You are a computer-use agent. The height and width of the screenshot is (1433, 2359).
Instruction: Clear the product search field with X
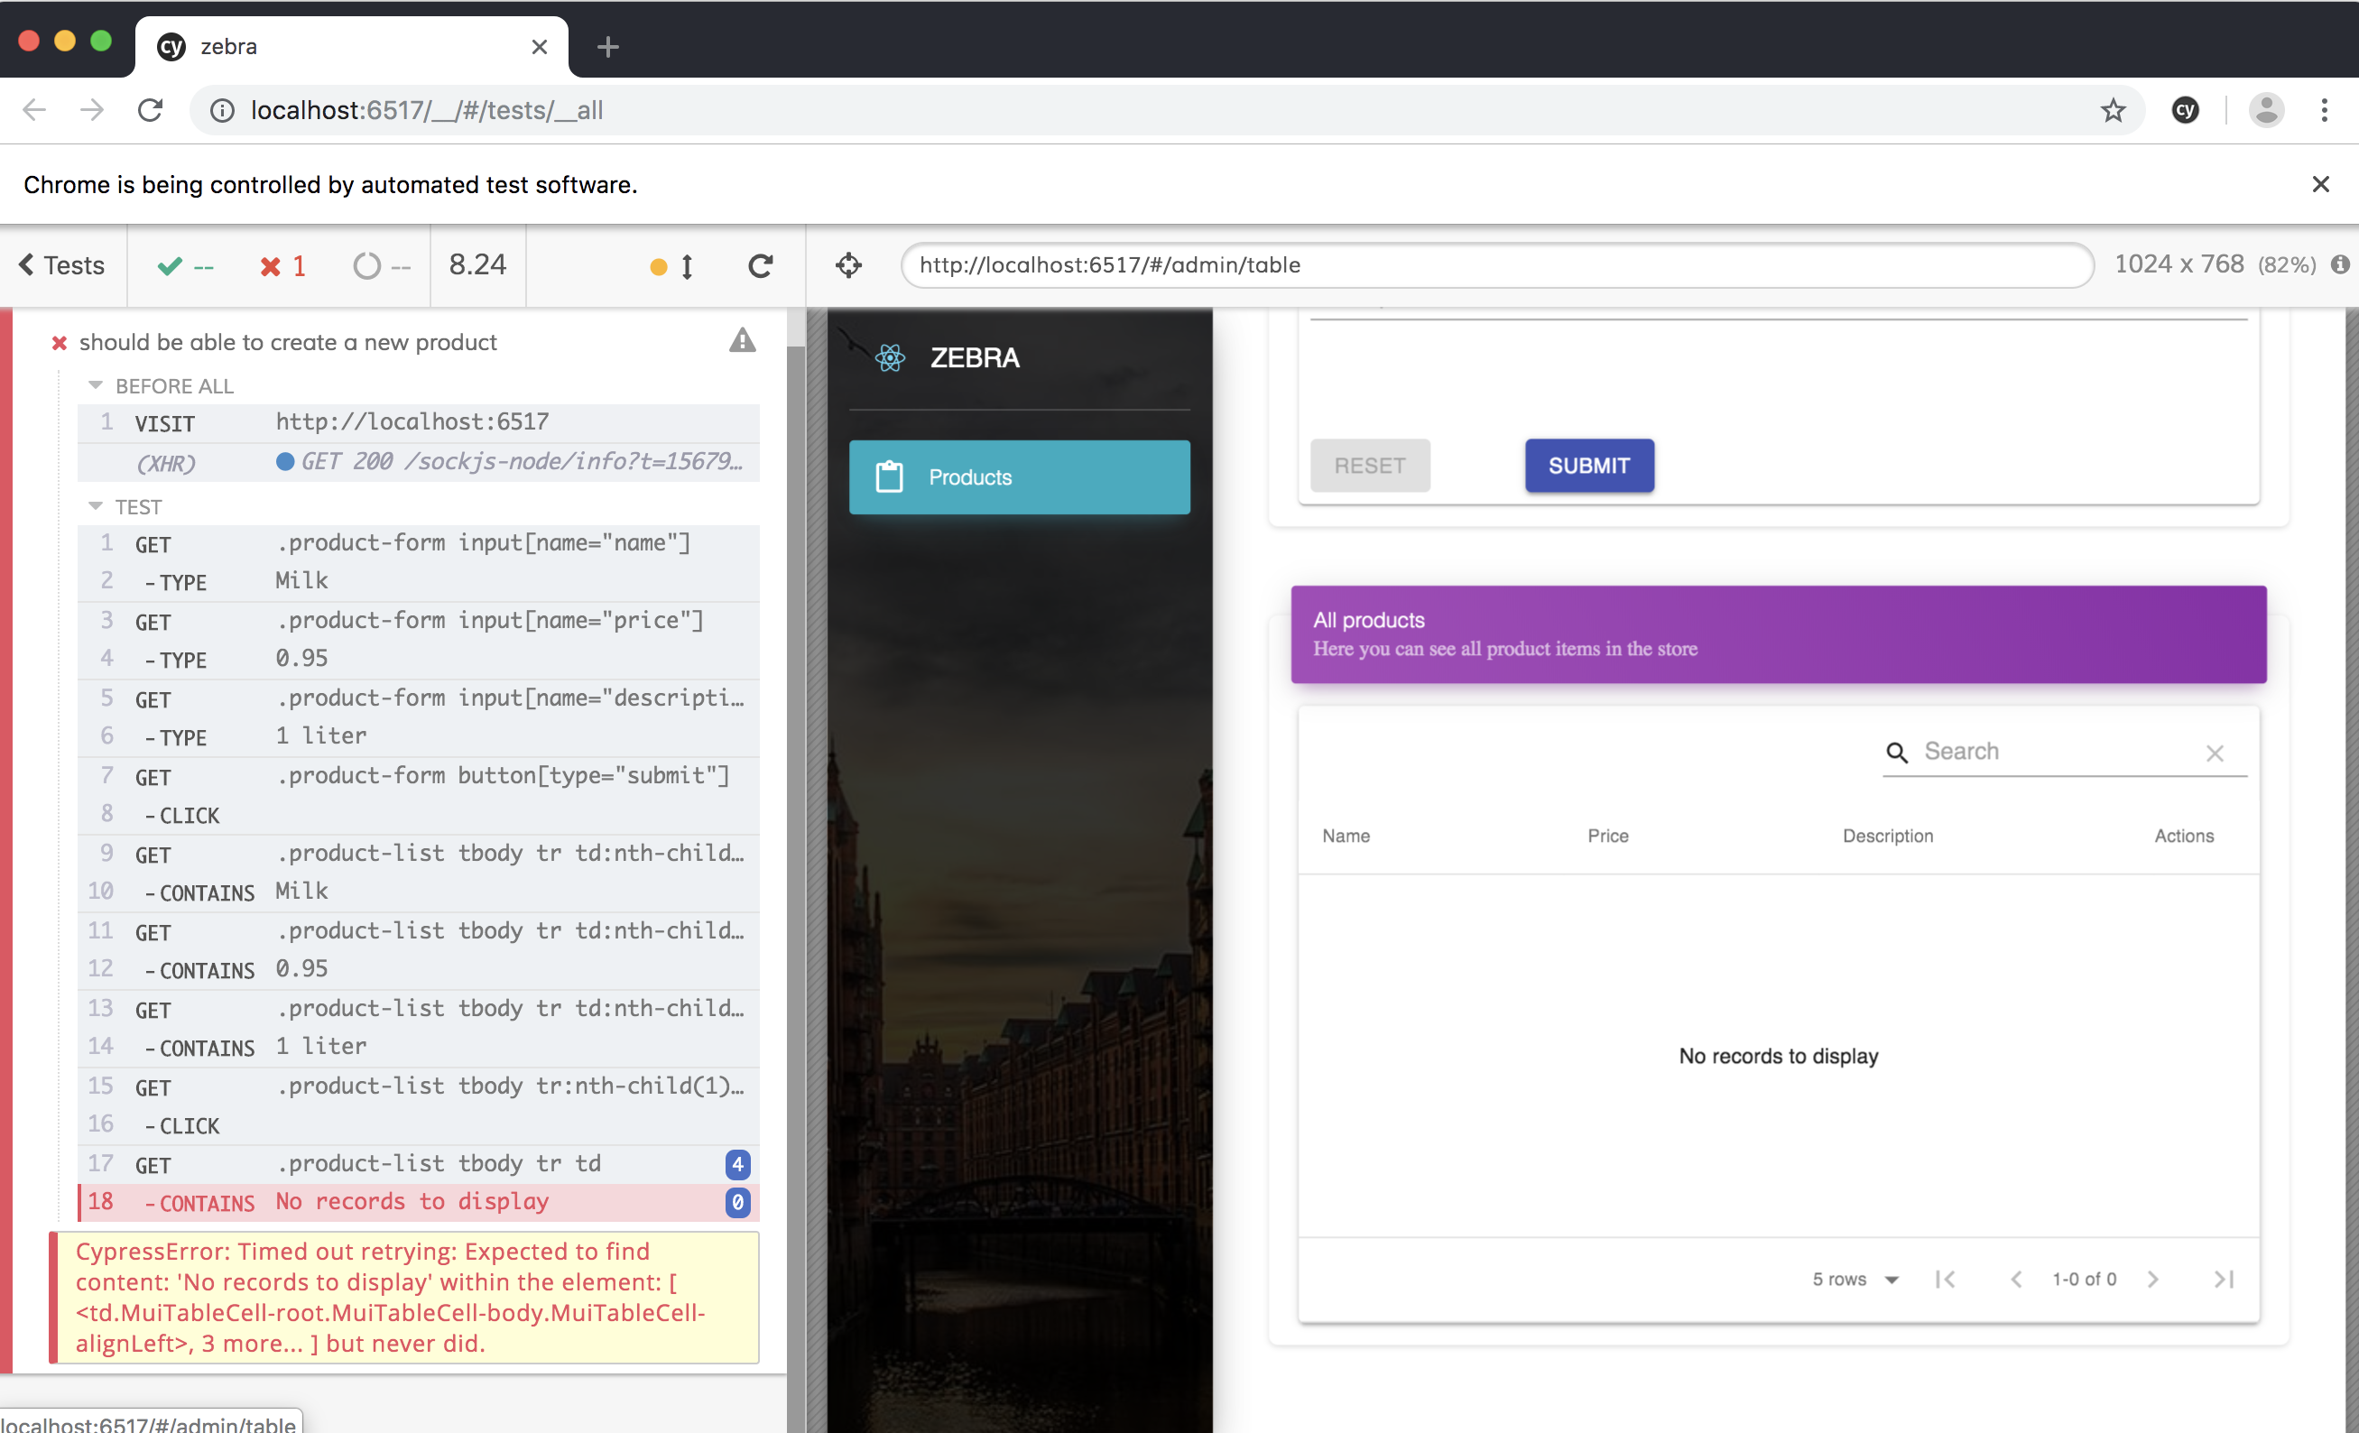tap(2214, 753)
